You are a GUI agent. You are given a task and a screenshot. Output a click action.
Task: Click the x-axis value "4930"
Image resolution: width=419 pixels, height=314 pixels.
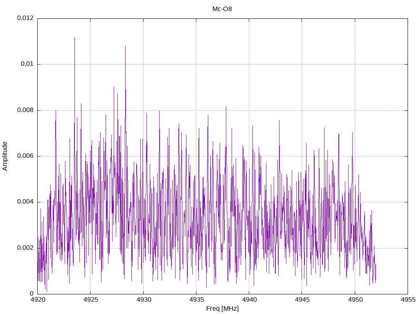click(x=144, y=300)
